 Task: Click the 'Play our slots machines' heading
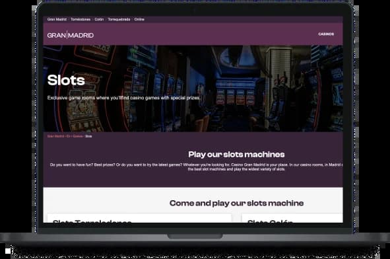[x=236, y=155]
